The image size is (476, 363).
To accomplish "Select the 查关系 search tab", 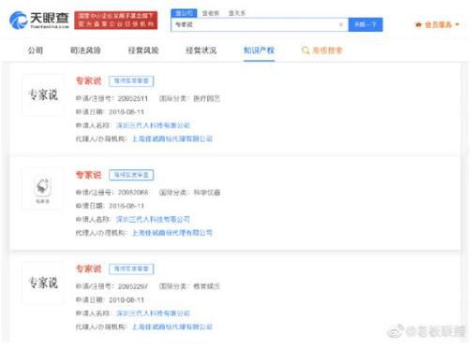I will [x=237, y=13].
